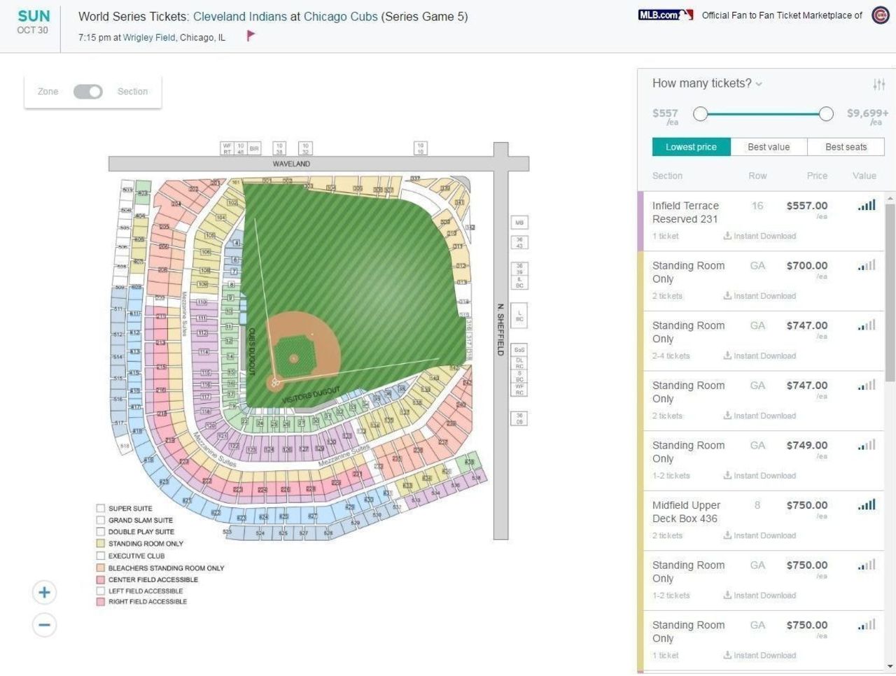Click the maximum price slider handle
The height and width of the screenshot is (676, 896).
point(826,113)
